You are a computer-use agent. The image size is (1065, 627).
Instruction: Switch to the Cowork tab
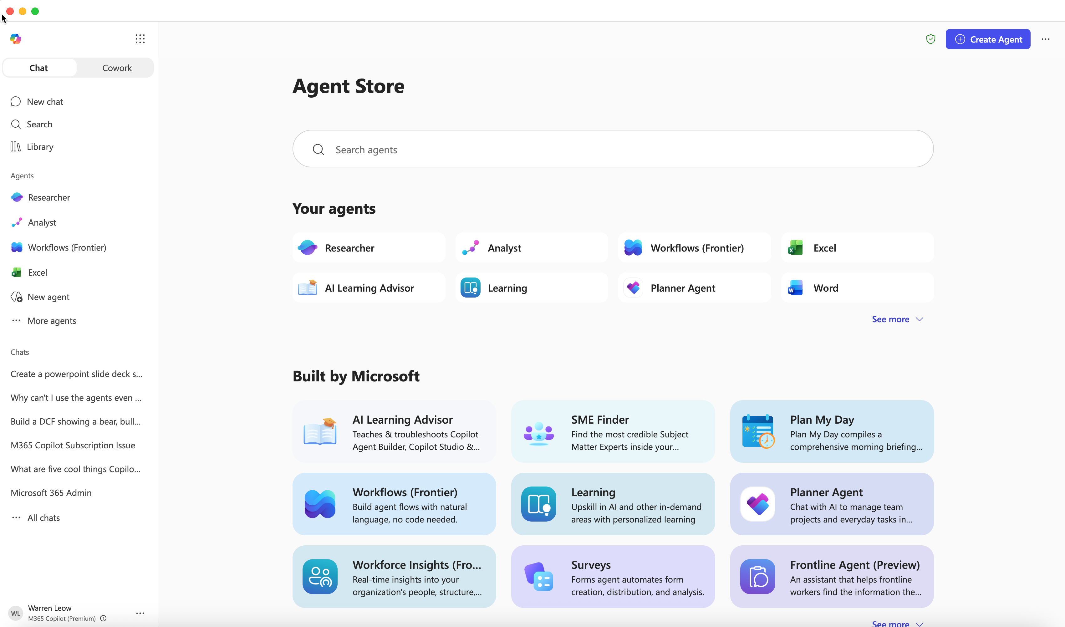117,68
